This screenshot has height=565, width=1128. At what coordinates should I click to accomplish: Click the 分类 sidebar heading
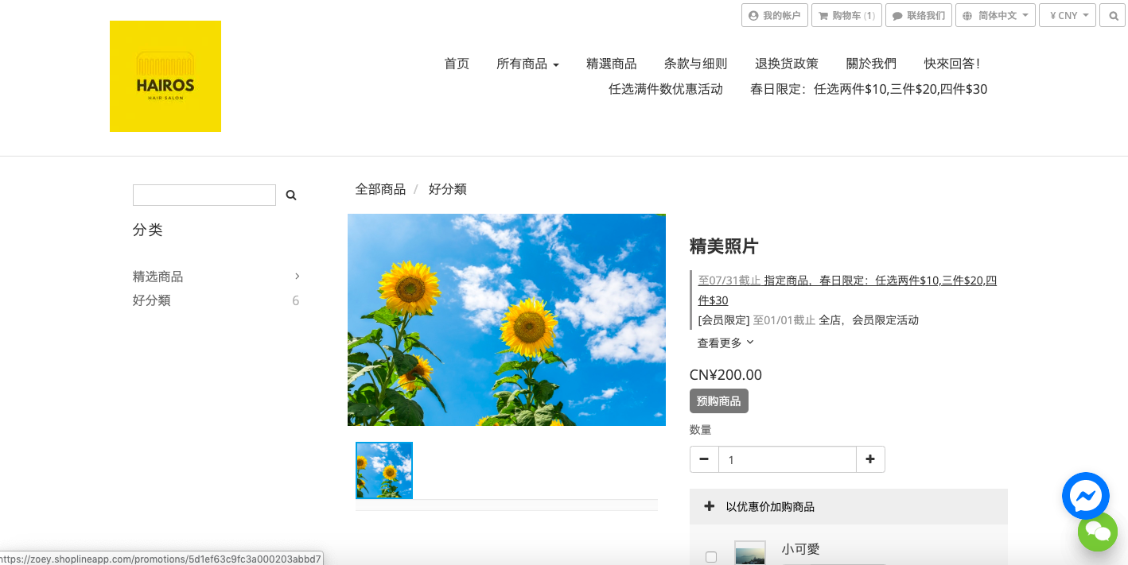[x=148, y=230]
